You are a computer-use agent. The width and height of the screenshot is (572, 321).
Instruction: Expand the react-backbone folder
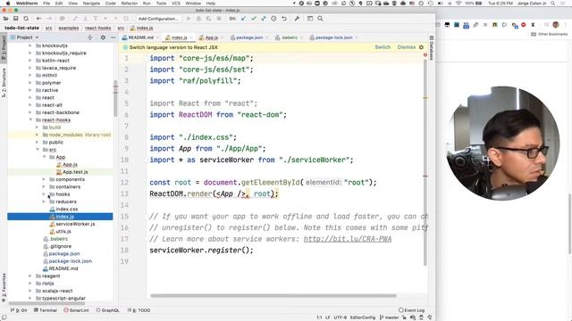click(x=30, y=112)
